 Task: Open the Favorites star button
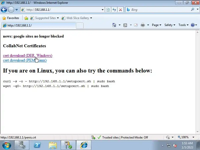[x=11, y=18]
